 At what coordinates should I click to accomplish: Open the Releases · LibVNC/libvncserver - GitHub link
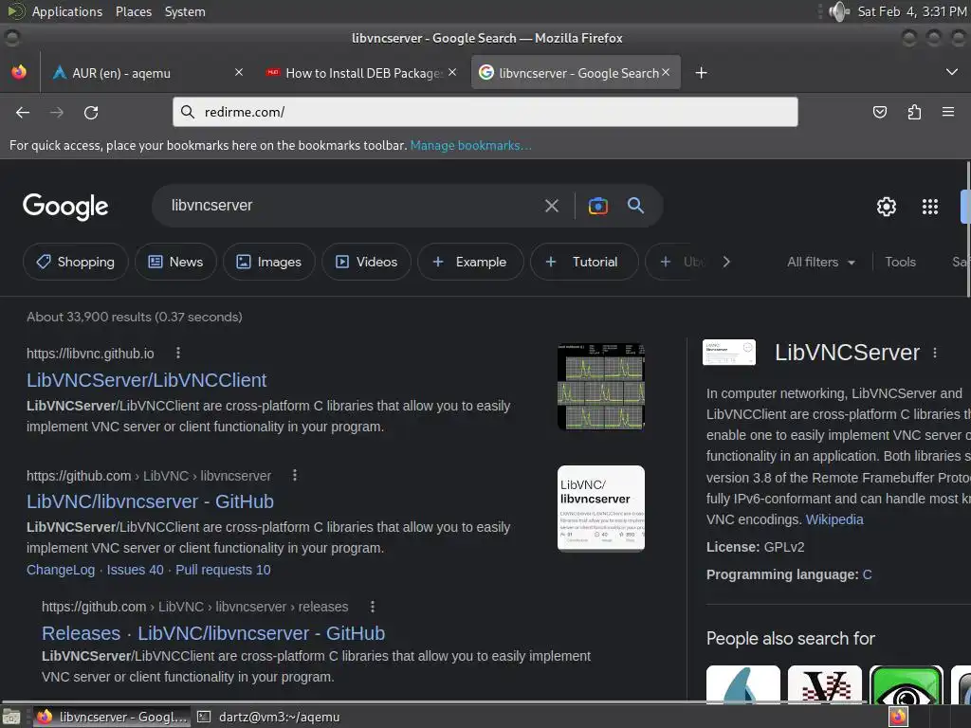213,633
